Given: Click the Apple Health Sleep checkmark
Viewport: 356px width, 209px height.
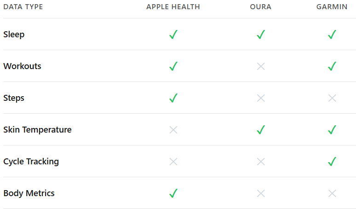Looking at the screenshot, I should (x=173, y=35).
